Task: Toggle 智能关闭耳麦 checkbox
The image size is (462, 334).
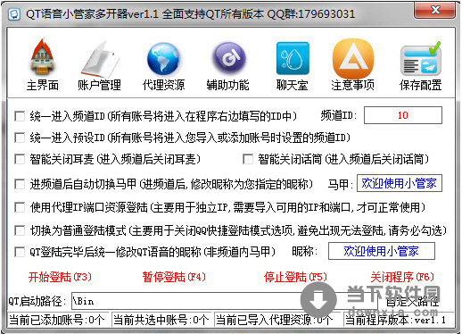Action: click(x=20, y=159)
